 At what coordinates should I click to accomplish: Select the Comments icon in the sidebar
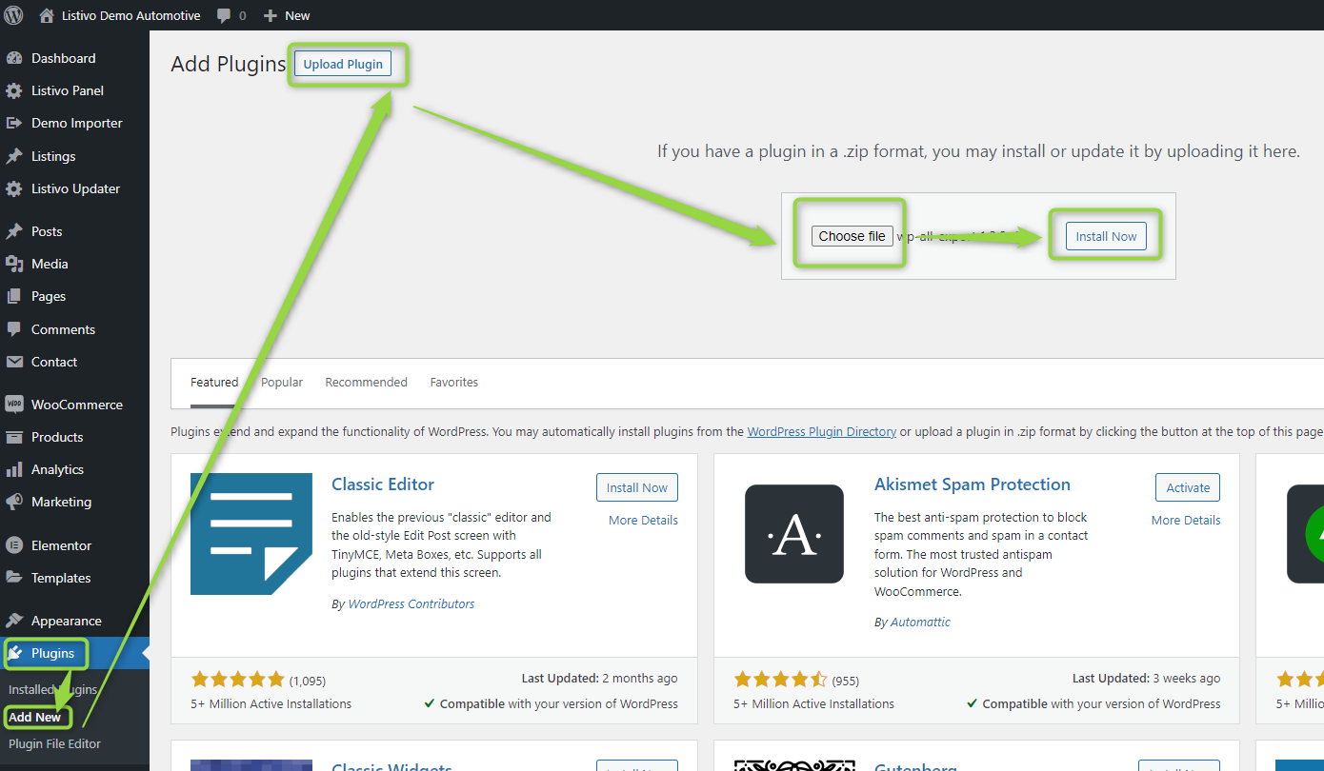click(14, 329)
